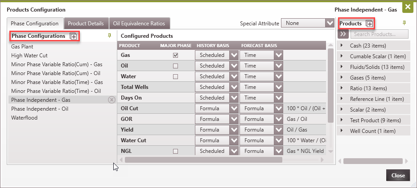Expand the Reference Line (1 item) group

point(341,99)
